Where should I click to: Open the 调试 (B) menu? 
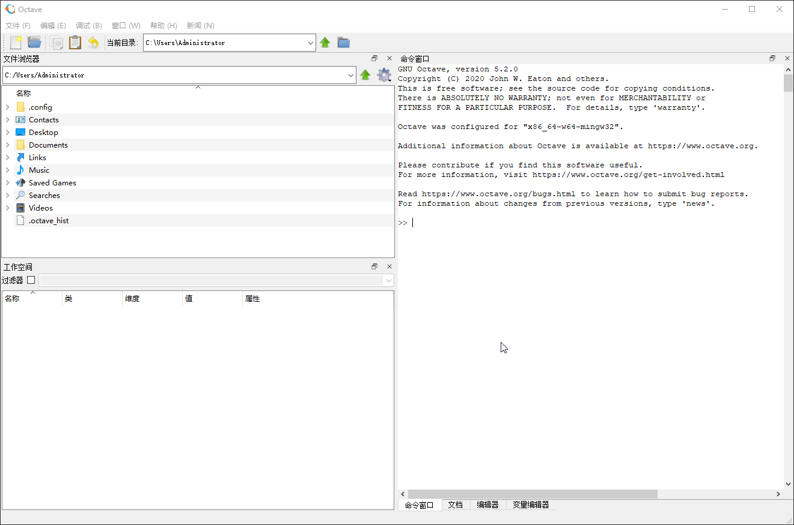(88, 26)
